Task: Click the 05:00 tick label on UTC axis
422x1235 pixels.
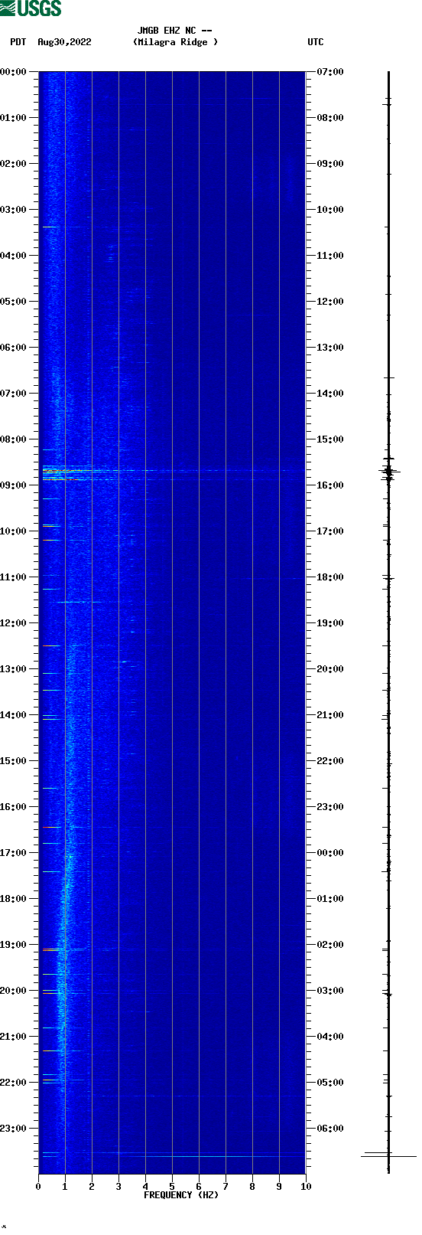Action: pyautogui.click(x=330, y=1082)
